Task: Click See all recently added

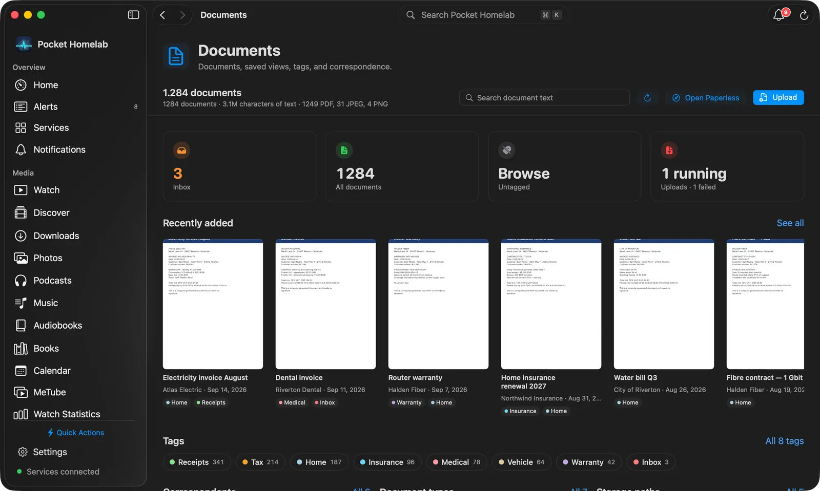Action: (790, 223)
